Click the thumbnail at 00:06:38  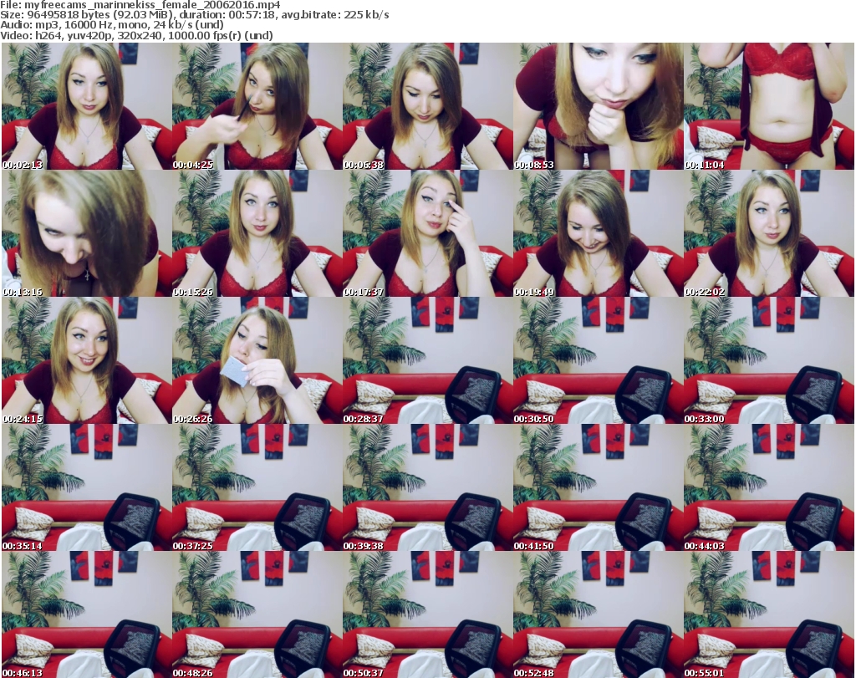click(427, 106)
